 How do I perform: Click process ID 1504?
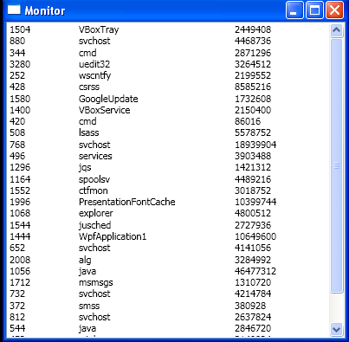20,29
